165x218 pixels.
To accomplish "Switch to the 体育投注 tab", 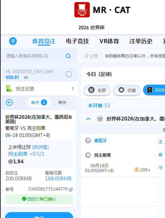I will [44, 41].
